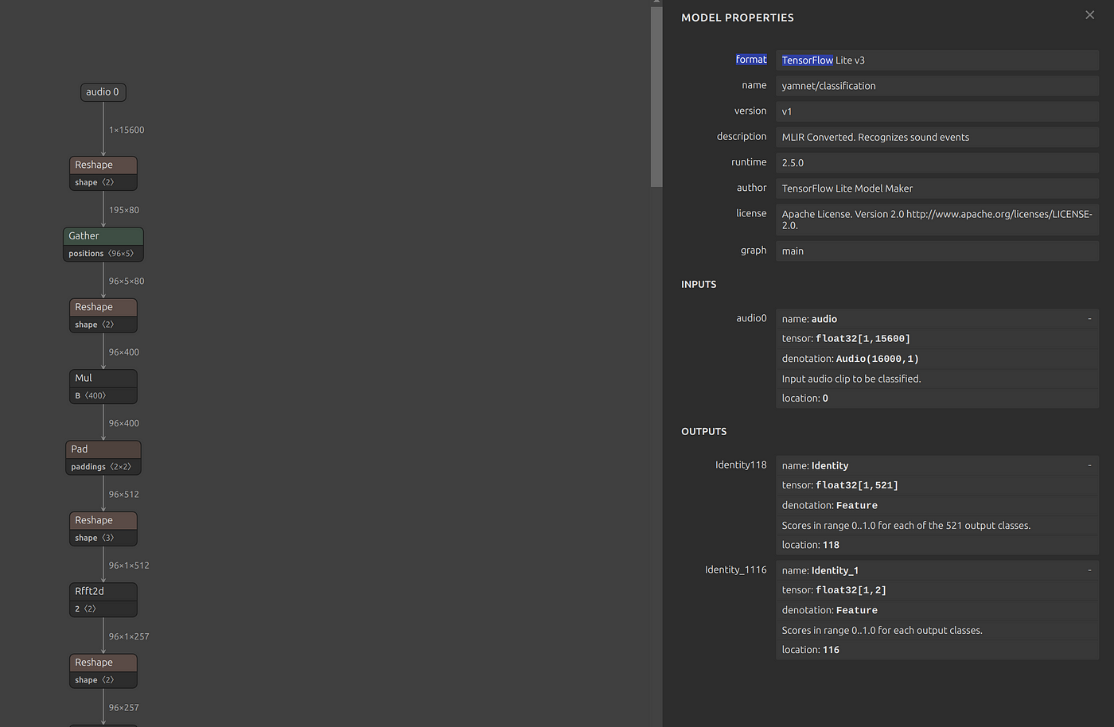Click the runtime field showing 2.5.0
The height and width of the screenshot is (727, 1114).
[937, 162]
